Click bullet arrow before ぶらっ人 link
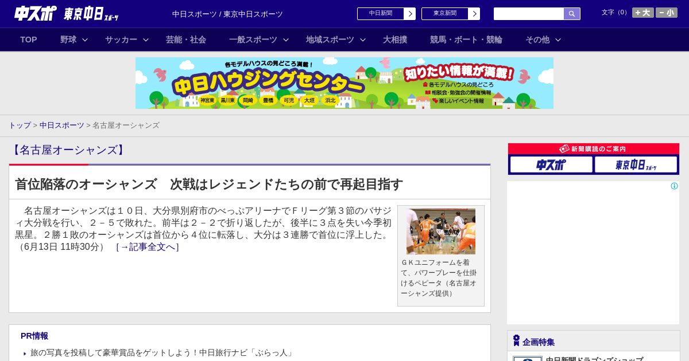The height and width of the screenshot is (361, 689). [25, 354]
